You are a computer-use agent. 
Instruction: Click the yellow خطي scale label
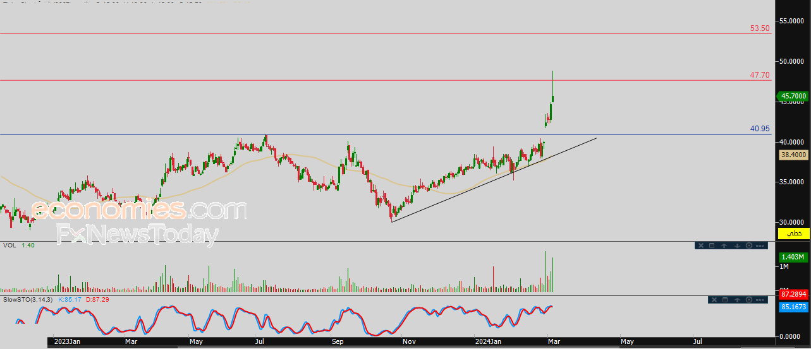(794, 234)
